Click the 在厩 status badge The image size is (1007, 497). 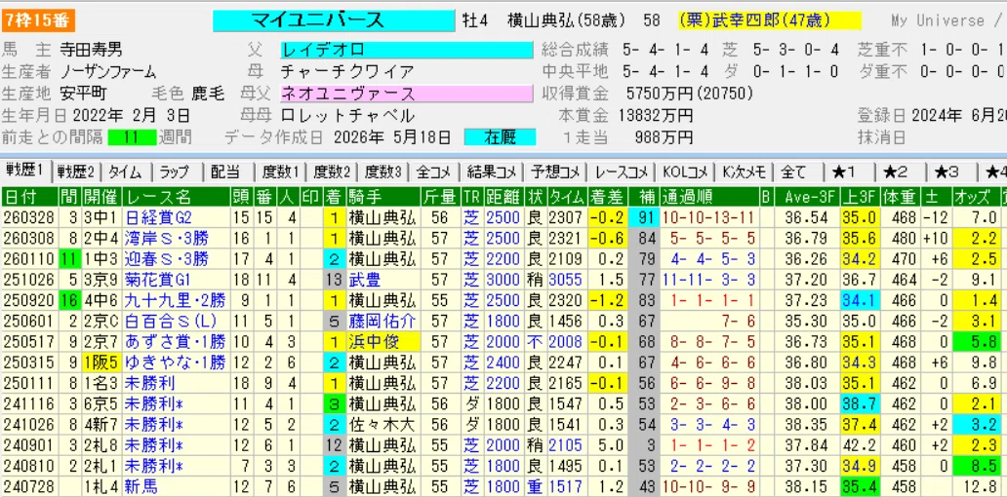coord(500,137)
